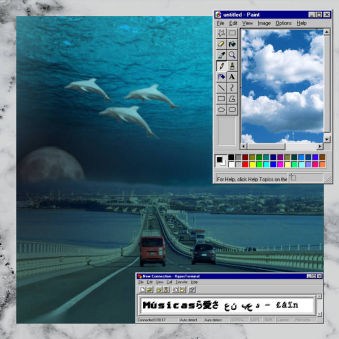339x339 pixels.
Task: Open the Paint File menu
Action: (220, 23)
